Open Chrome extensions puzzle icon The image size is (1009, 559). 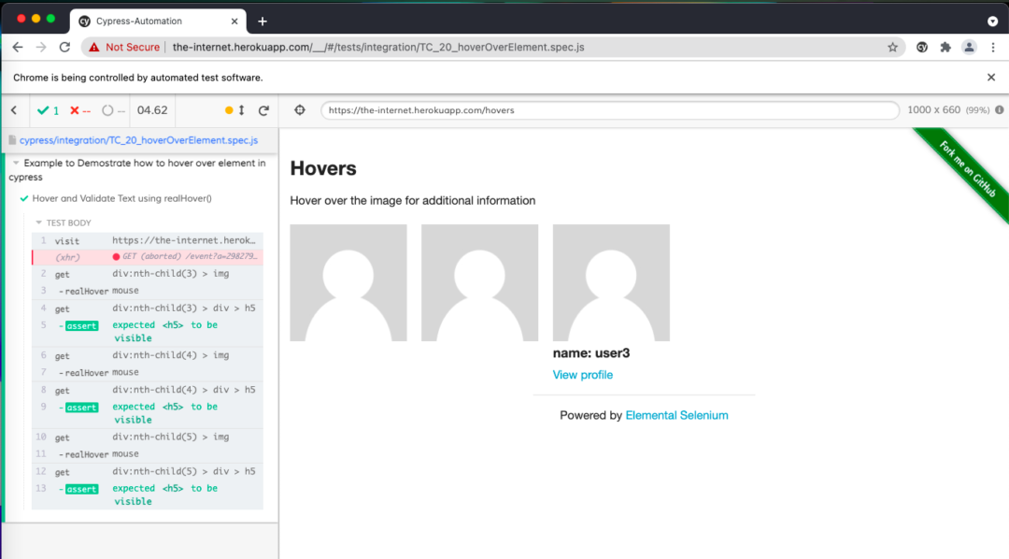[x=945, y=47]
